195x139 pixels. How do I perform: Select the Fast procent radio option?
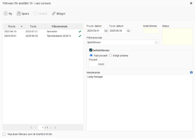(x=91, y=55)
